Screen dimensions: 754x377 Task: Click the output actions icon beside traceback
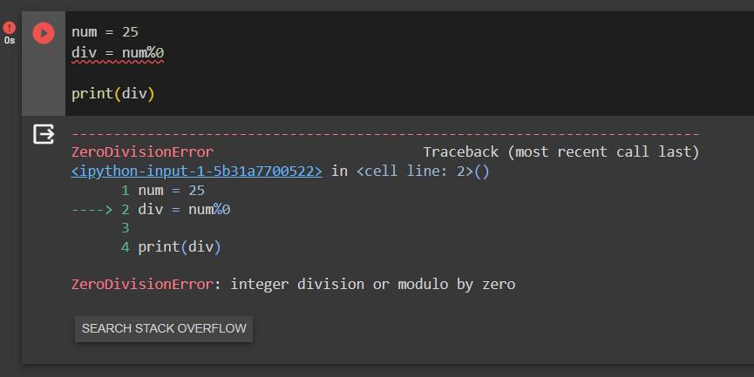[43, 134]
